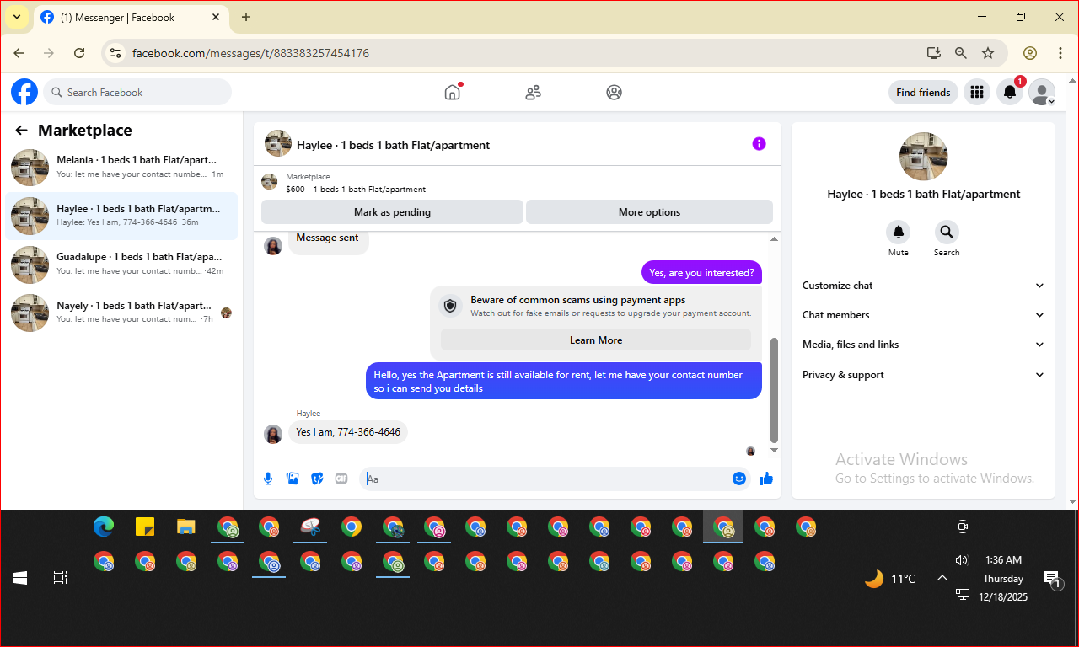1079x647 pixels.
Task: Attach a photo file icon
Action: [x=293, y=479]
